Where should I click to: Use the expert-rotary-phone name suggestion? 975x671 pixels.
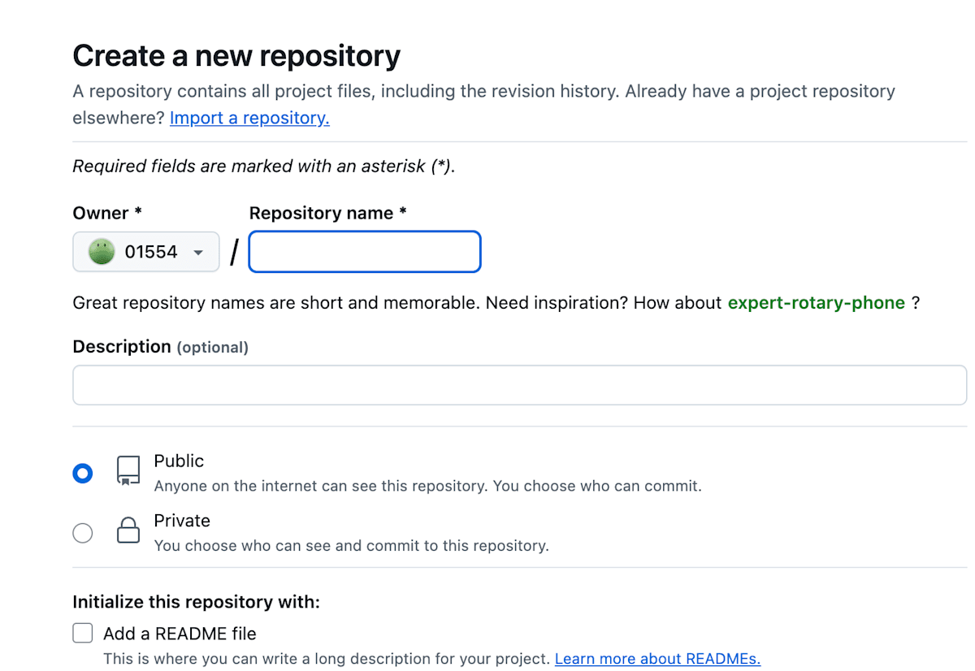pyautogui.click(x=816, y=303)
